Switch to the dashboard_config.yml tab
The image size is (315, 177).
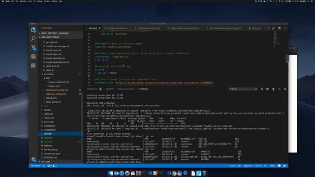tap(149, 29)
